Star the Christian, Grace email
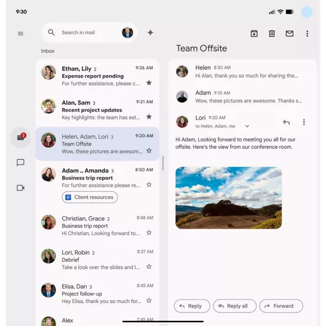This screenshot has height=326, width=326. [x=149, y=232]
